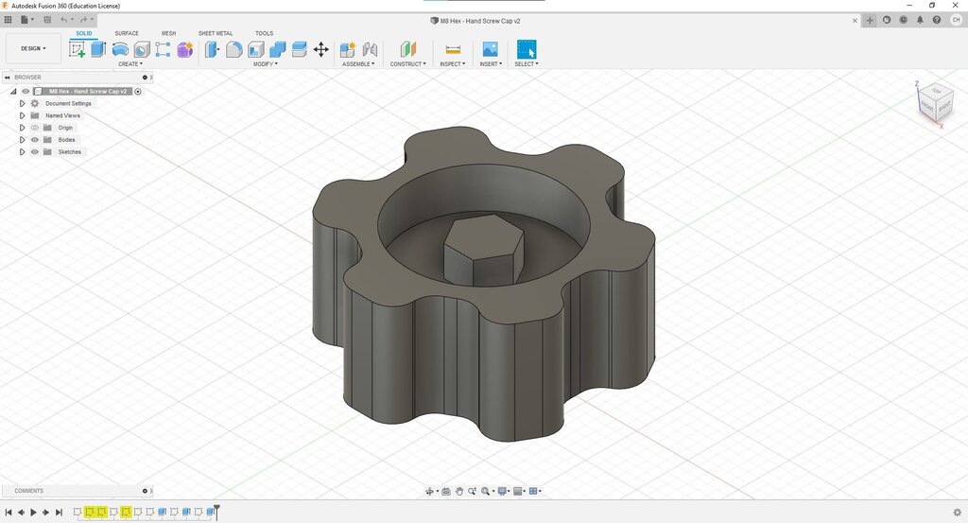
Task: Click the Insert image icon
Action: point(490,49)
